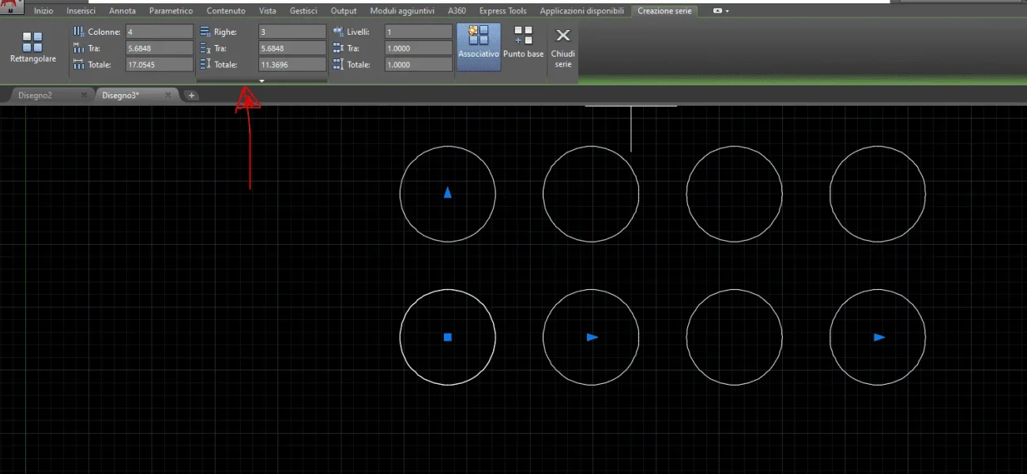Select the Creazione serie ribbon tab
This screenshot has width=1027, height=474.
(x=664, y=11)
